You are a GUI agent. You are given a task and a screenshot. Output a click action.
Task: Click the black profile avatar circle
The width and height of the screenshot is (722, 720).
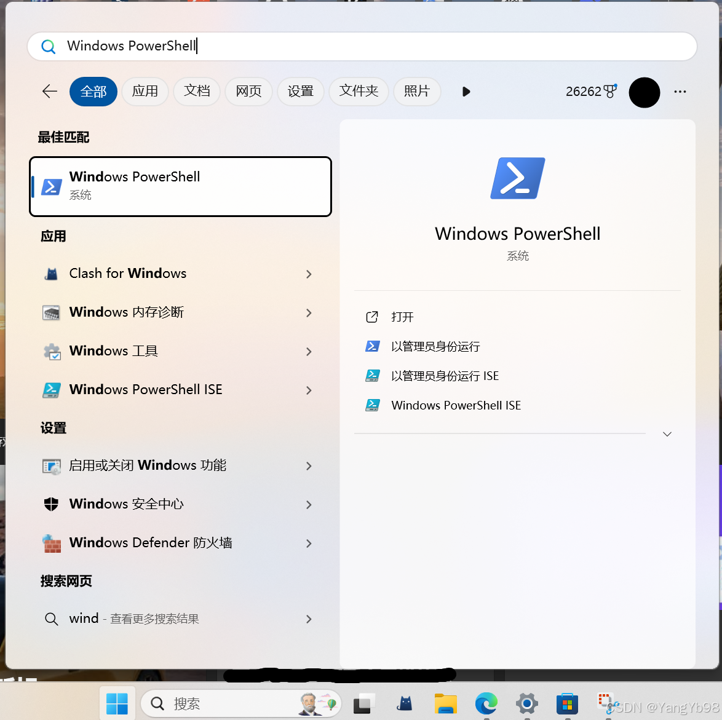click(x=644, y=92)
